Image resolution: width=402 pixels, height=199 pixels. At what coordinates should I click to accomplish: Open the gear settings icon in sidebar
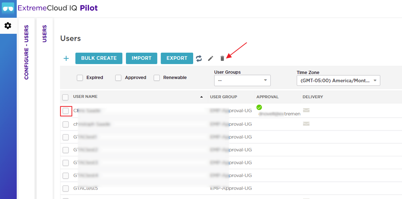tap(8, 26)
